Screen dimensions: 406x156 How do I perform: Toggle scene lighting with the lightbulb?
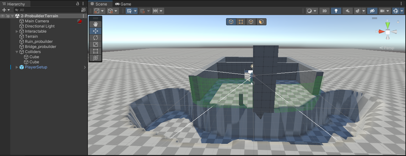coord(336,11)
